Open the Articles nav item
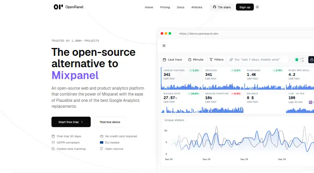Screen dimensions: 314x173 coord(197,7)
